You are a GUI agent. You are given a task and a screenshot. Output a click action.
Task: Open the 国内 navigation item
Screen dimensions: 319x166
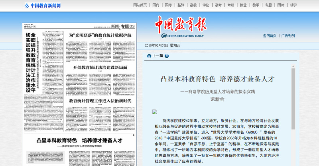[156, 5]
